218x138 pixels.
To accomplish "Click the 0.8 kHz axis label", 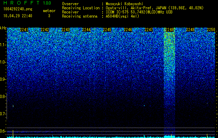I will [3, 97].
